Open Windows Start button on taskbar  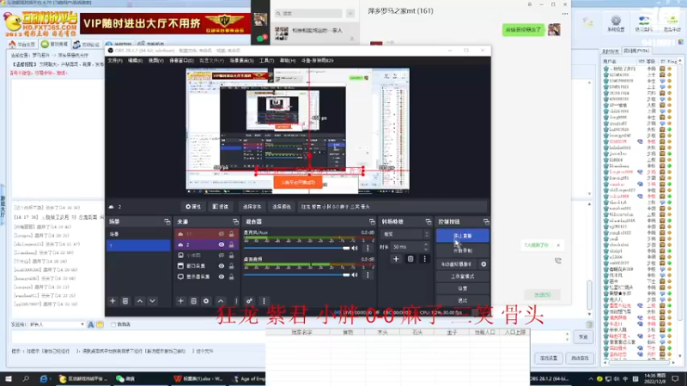pyautogui.click(x=9, y=378)
